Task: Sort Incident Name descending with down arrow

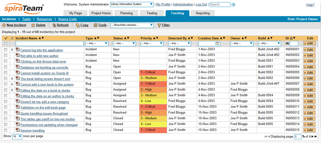Action: tap(43, 38)
